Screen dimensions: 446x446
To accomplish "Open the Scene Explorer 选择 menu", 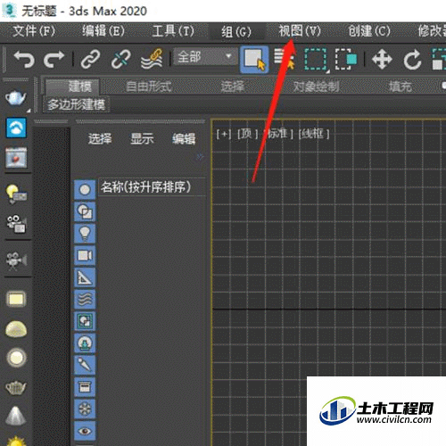I will point(100,139).
